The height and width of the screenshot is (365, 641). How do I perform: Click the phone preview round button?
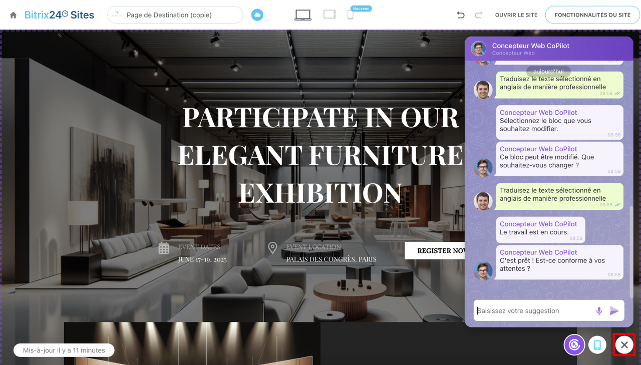(597, 344)
